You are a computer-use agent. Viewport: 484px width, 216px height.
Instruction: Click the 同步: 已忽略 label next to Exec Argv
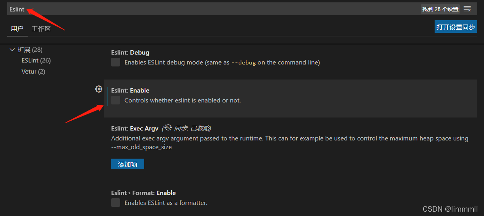[192, 128]
